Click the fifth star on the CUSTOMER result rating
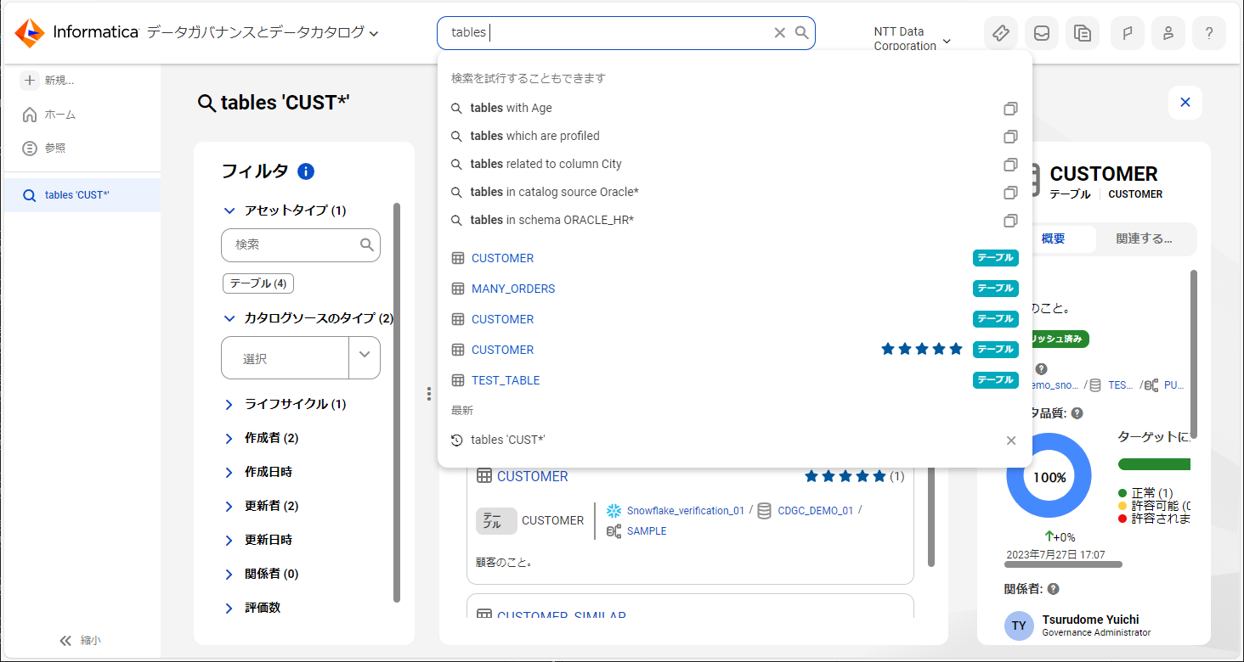Image resolution: width=1244 pixels, height=662 pixels. point(955,349)
